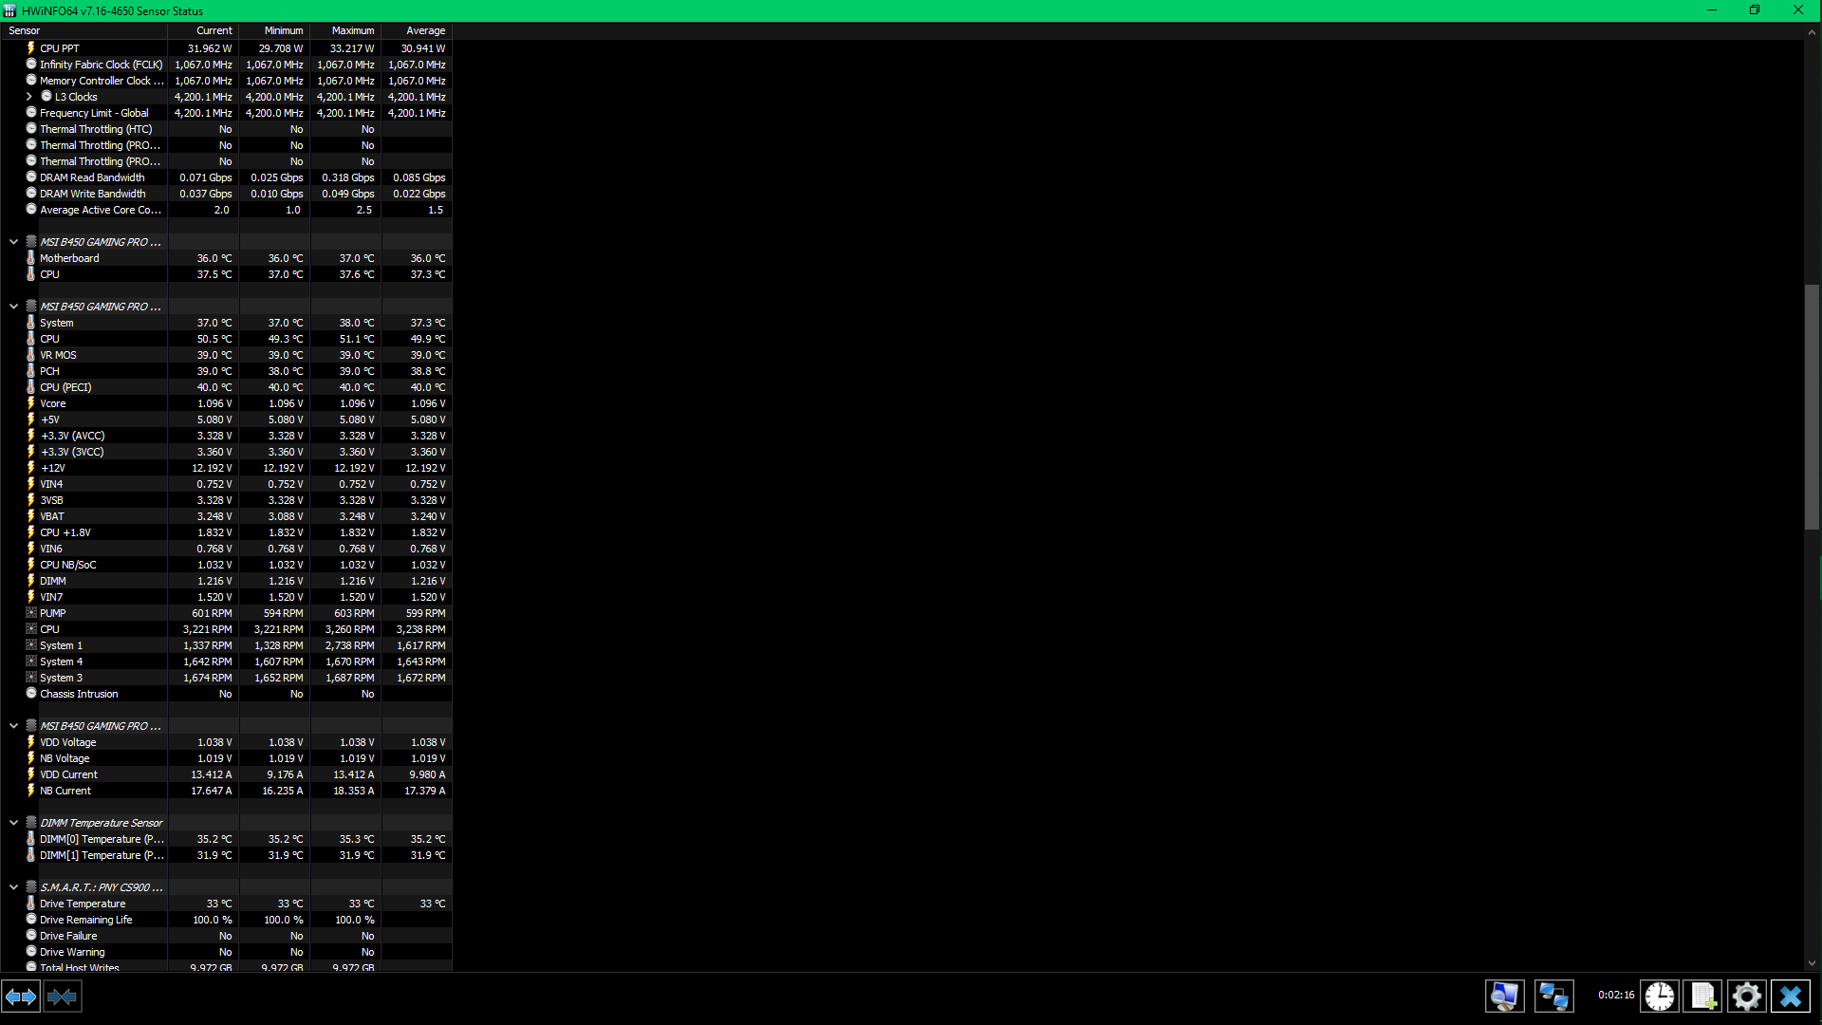
Task: Reset values with the clock icon
Action: tap(1660, 997)
